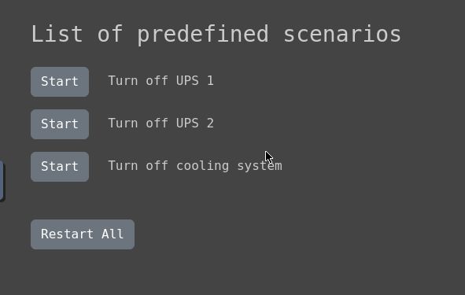Click the word 'scenarios' in the heading
The height and width of the screenshot is (295, 465).
coord(342,35)
